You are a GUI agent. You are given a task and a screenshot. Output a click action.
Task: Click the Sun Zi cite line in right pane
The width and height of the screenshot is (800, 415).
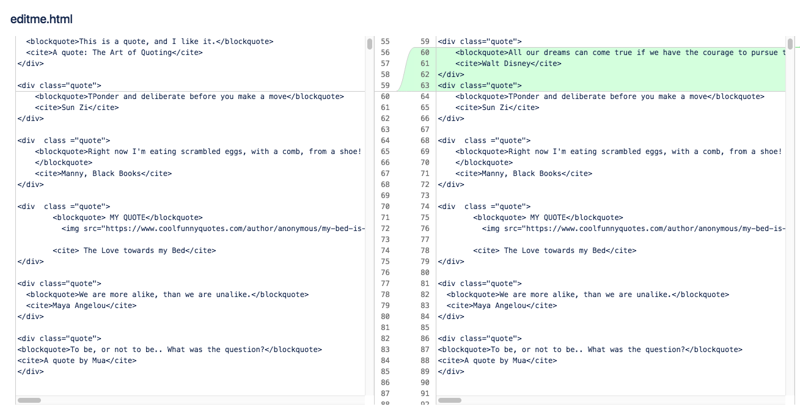[497, 108]
